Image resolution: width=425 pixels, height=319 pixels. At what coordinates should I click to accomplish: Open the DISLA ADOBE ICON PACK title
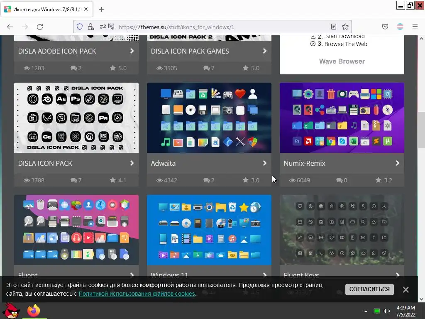coord(57,51)
